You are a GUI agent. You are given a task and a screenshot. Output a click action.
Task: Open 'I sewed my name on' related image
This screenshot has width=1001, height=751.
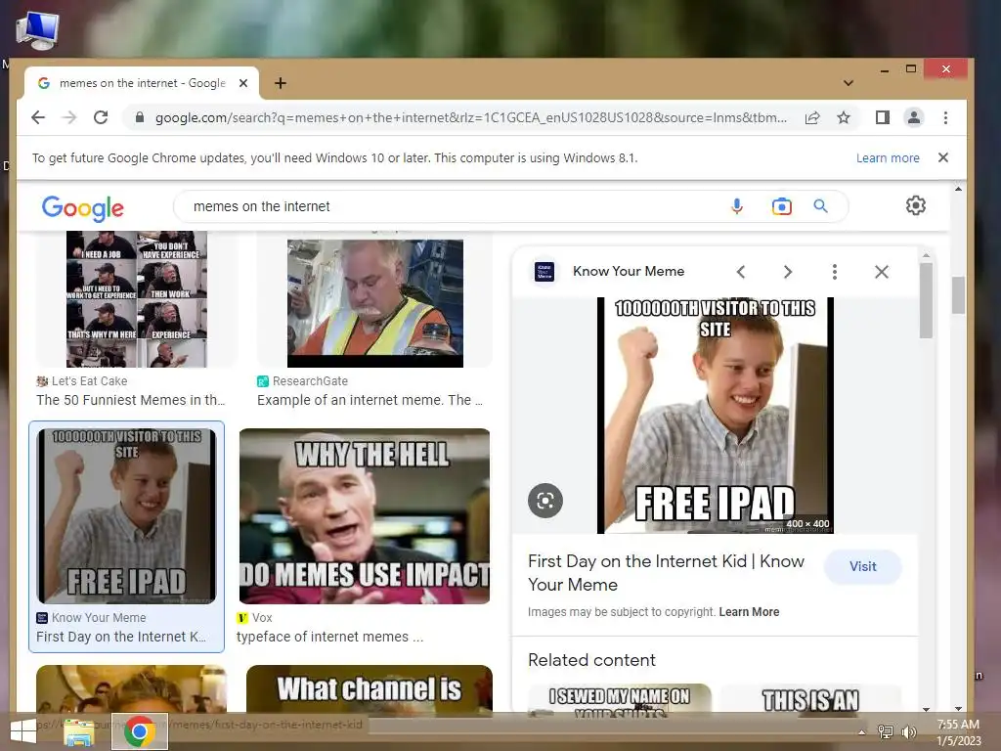click(x=619, y=698)
